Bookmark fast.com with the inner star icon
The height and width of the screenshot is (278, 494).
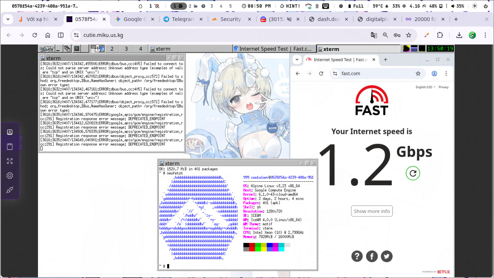418,73
